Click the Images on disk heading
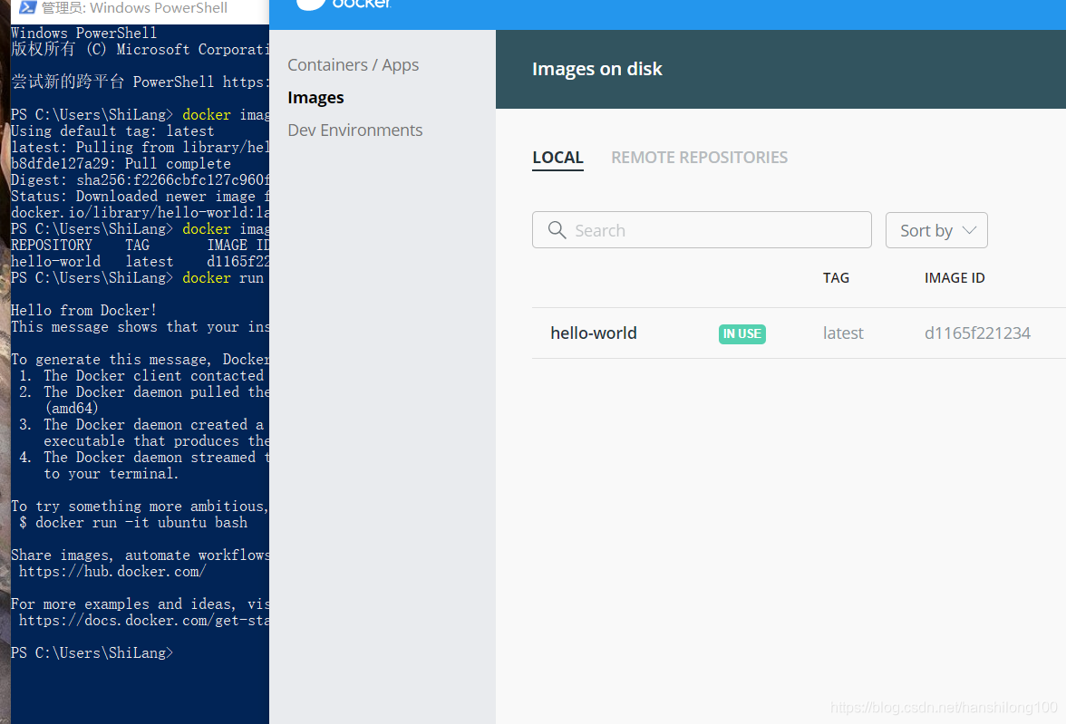Screen dimensions: 1066x724 coord(596,69)
